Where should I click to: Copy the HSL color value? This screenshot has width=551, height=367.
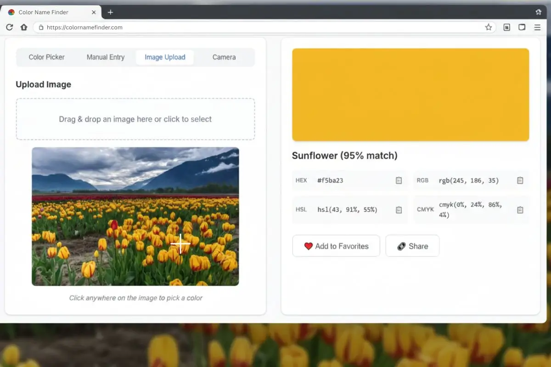click(399, 210)
